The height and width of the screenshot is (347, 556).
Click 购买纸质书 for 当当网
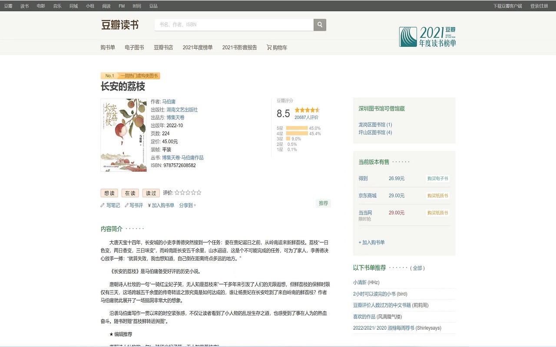tap(437, 213)
